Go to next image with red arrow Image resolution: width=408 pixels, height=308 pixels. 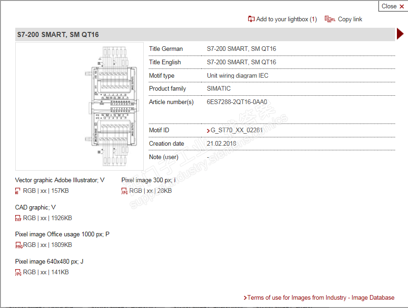pyautogui.click(x=400, y=34)
